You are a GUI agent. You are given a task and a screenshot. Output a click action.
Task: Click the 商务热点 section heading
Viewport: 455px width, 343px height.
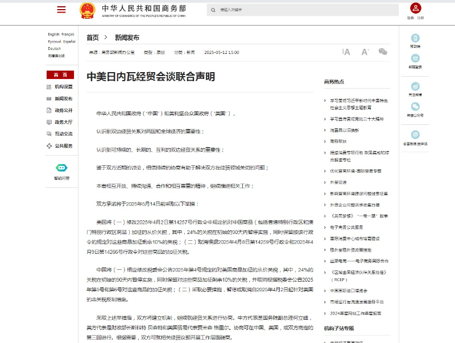(334, 82)
